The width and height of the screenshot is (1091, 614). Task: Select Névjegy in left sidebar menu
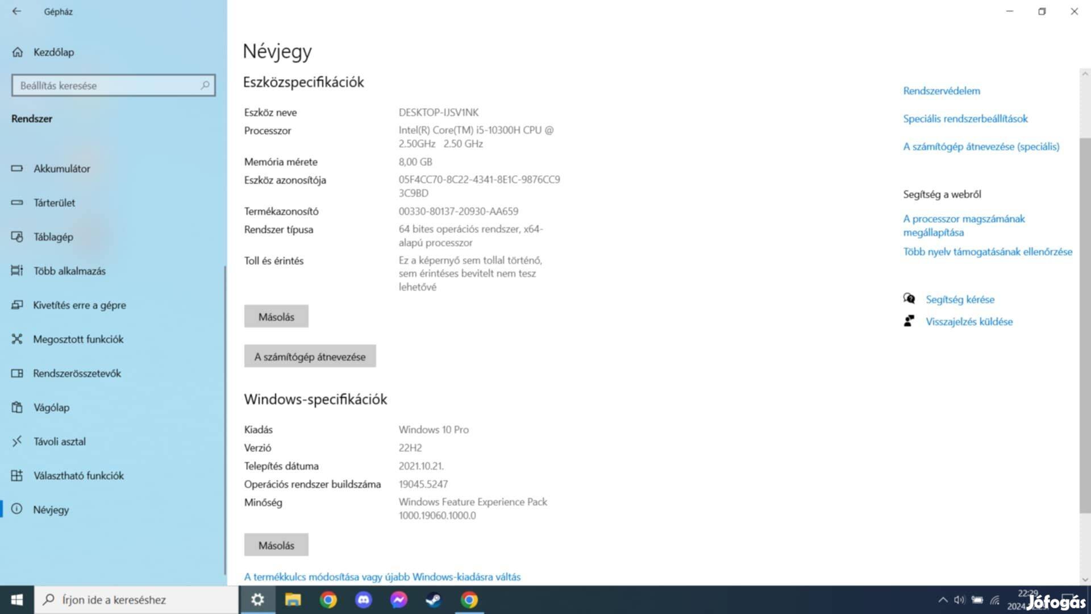(x=51, y=509)
